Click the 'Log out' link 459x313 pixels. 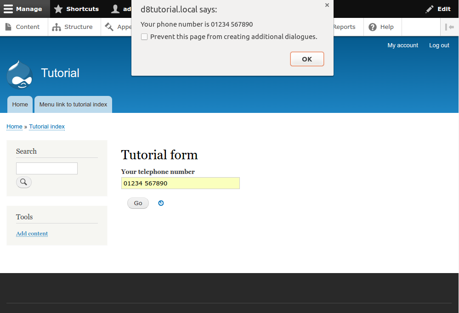pos(439,45)
